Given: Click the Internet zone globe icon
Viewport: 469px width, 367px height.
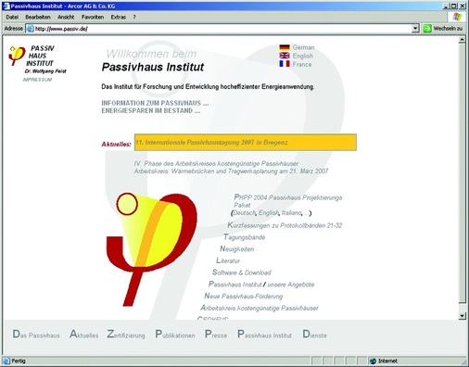Looking at the screenshot, I should coord(373,361).
